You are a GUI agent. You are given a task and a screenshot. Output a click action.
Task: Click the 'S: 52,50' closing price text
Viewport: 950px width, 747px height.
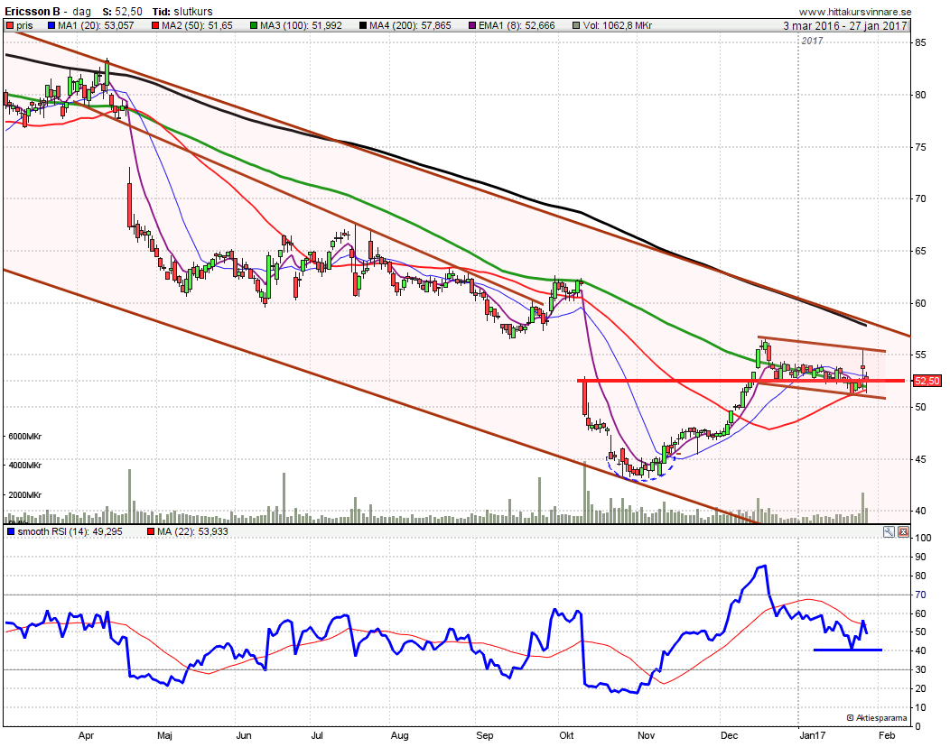123,12
